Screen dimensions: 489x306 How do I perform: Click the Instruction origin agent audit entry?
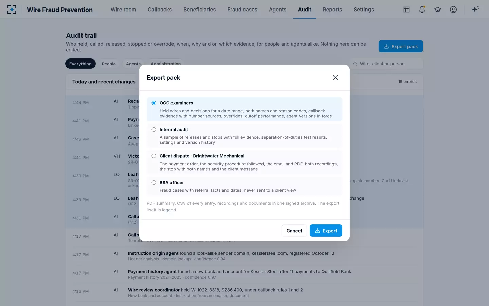pos(244,256)
